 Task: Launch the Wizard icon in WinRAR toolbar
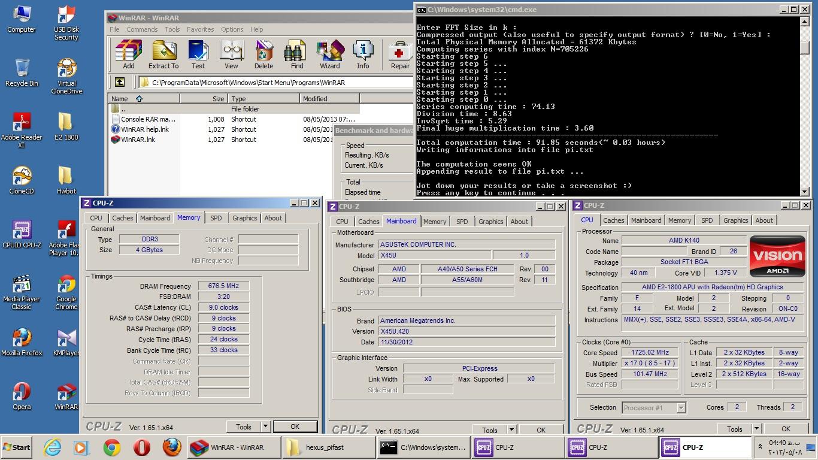click(329, 55)
